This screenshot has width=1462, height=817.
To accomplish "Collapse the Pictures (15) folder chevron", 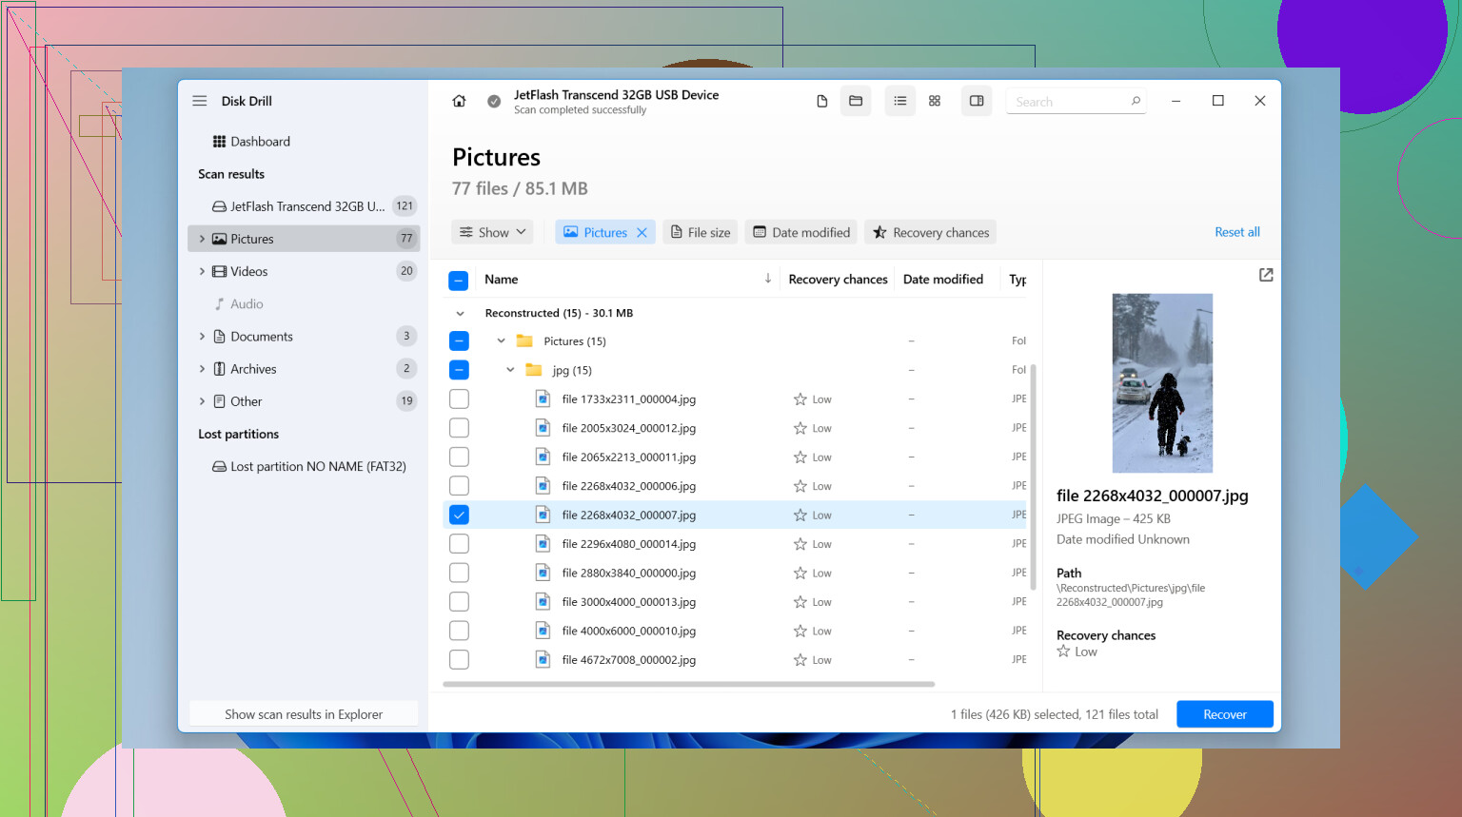I will 502,340.
